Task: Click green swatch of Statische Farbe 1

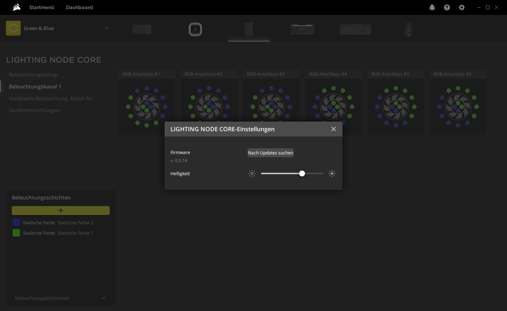Action: tap(16, 233)
